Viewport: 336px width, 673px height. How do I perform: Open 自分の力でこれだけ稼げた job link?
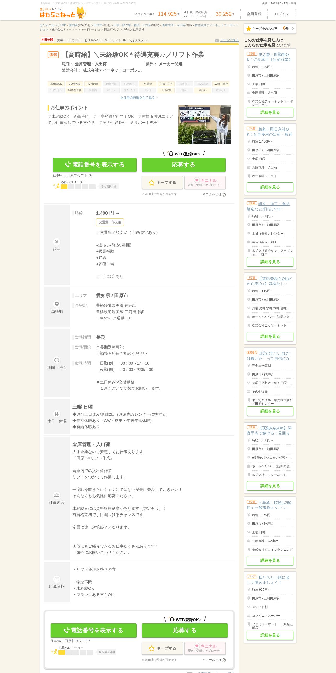click(268, 356)
